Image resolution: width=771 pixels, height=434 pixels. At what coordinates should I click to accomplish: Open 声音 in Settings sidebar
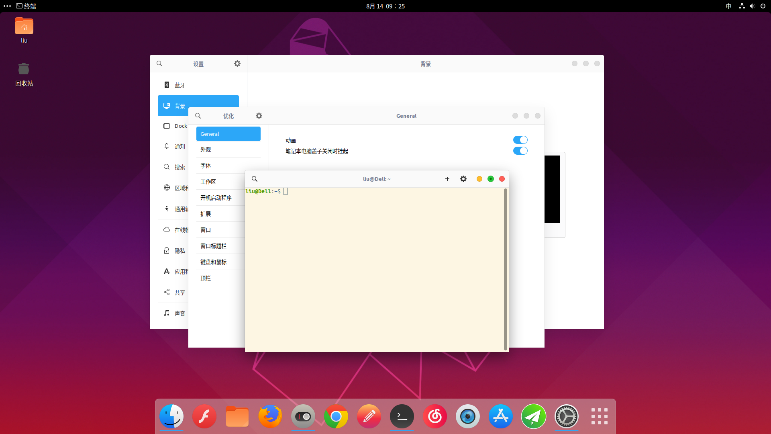pyautogui.click(x=173, y=313)
